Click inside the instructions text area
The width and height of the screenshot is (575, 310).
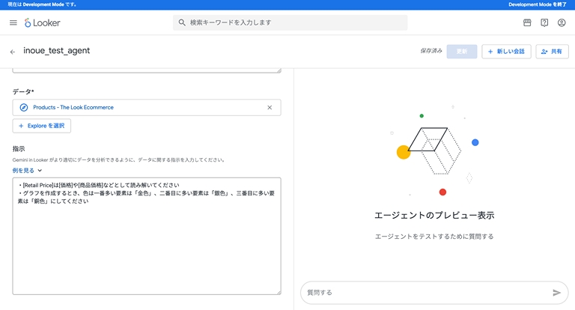pyautogui.click(x=147, y=237)
